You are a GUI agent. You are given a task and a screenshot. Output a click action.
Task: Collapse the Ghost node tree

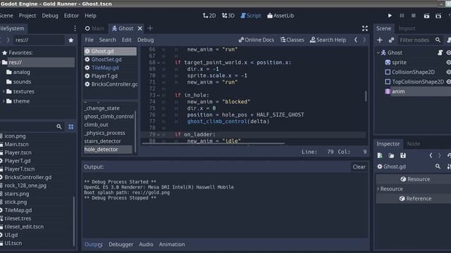[378, 53]
